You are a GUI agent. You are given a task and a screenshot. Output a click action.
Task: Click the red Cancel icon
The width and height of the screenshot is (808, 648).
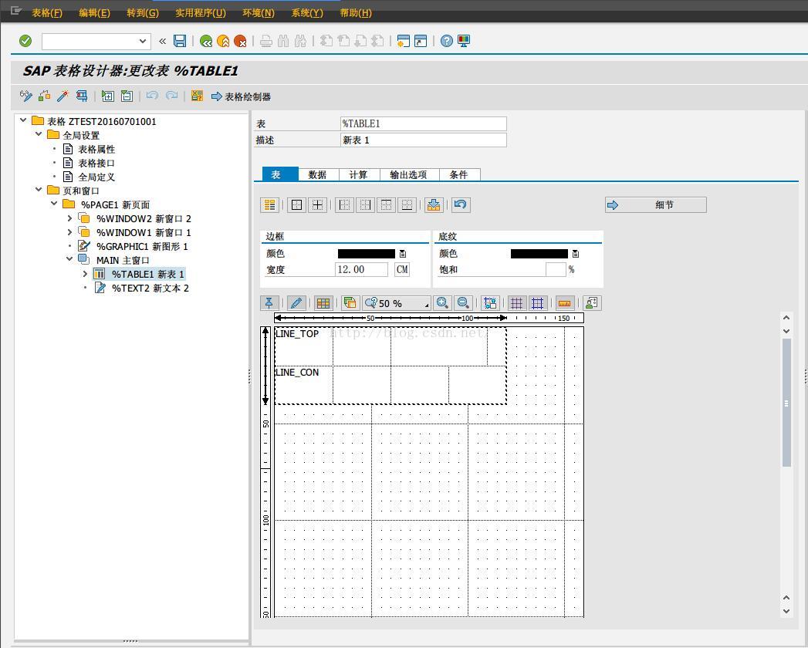point(240,41)
